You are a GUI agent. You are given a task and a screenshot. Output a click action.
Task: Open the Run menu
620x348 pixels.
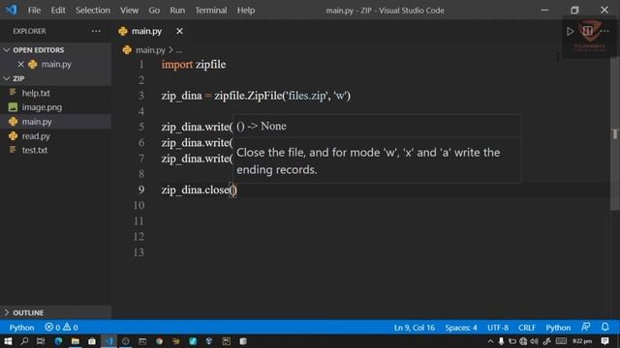pyautogui.click(x=177, y=11)
